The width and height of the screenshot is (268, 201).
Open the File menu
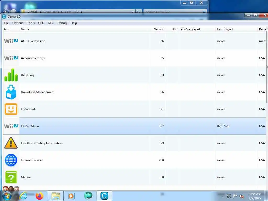pos(6,23)
